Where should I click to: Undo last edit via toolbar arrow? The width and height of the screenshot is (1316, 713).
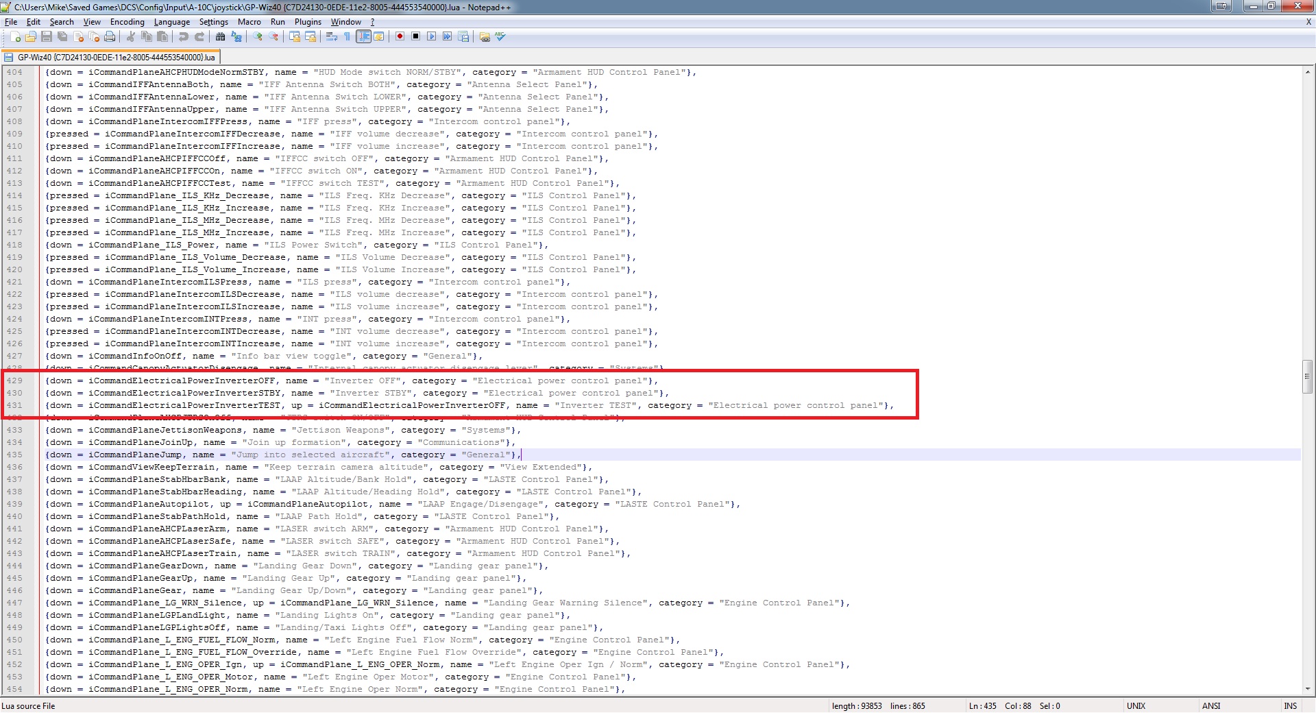pyautogui.click(x=184, y=36)
